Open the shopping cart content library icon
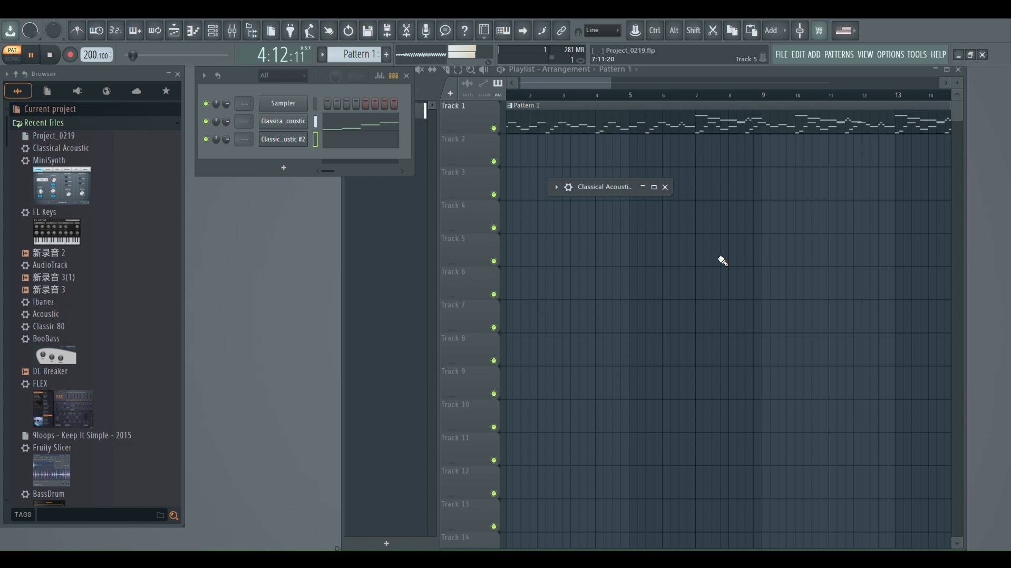 pyautogui.click(x=819, y=31)
